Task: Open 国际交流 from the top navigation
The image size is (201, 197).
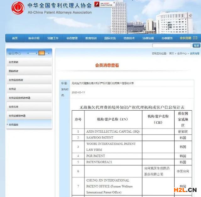Action: click(110, 38)
